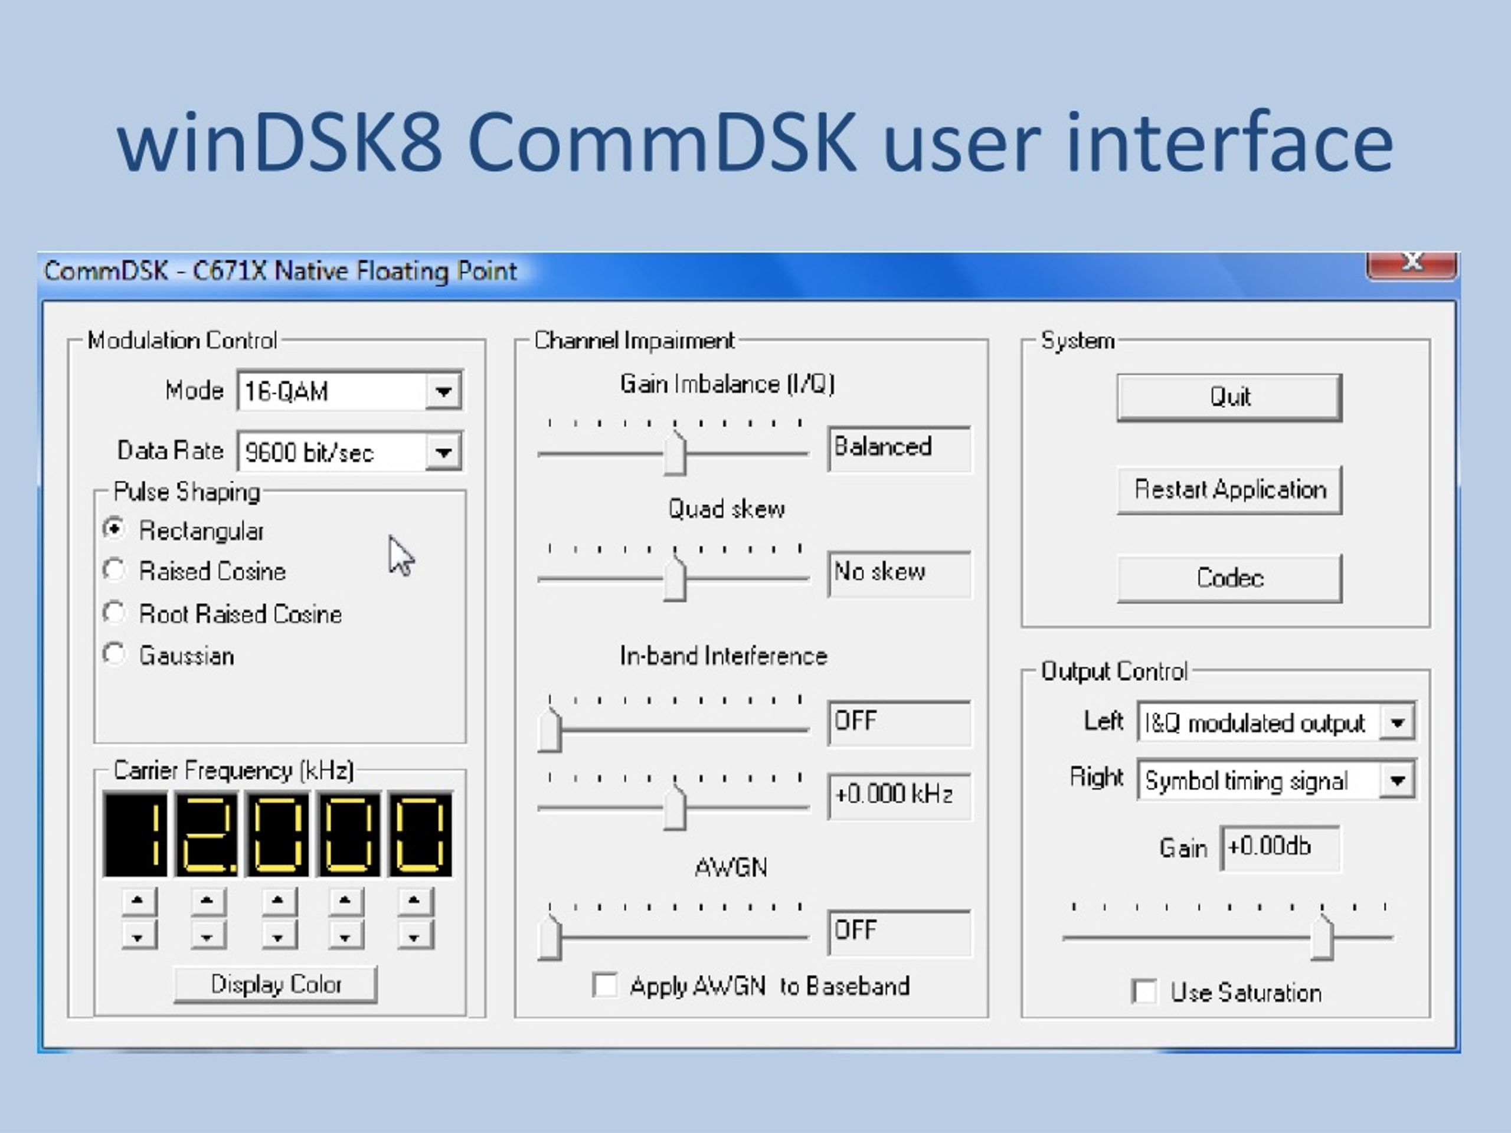Click the Gain Imbalance slider thumb

tap(674, 453)
